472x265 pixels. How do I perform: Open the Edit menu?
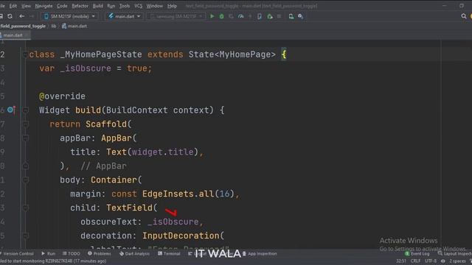tap(13, 6)
